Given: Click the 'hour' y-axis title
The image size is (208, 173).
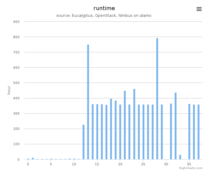Looking at the screenshot, I should (9, 90).
